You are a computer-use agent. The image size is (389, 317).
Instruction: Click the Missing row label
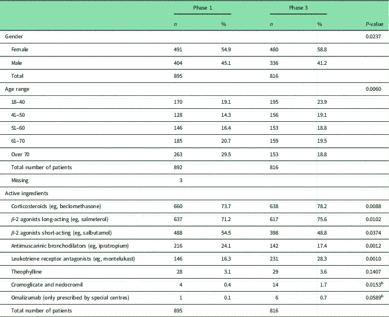coord(21,179)
